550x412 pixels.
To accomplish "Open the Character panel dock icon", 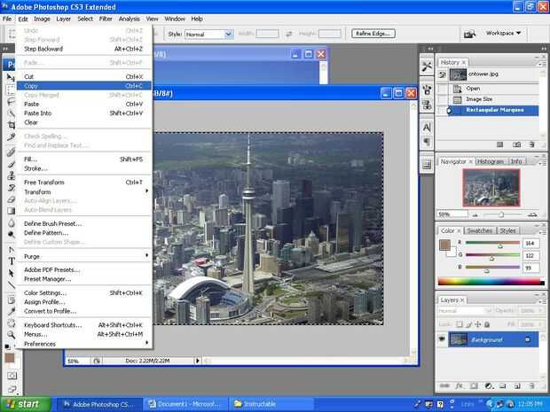I will point(427,128).
